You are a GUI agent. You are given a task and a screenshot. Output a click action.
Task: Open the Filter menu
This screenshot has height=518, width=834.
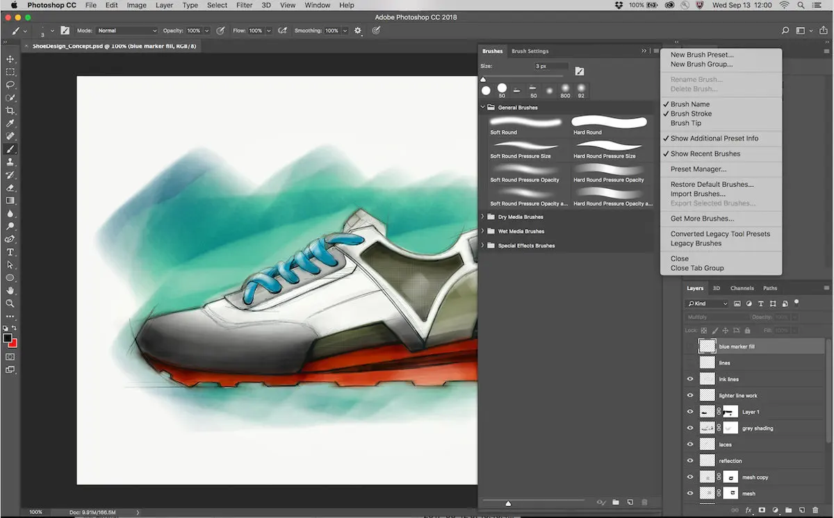pos(244,5)
